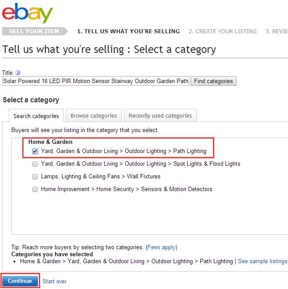Image resolution: width=288 pixels, height=289 pixels.
Task: Open the Fees apply link
Action: coord(161,247)
